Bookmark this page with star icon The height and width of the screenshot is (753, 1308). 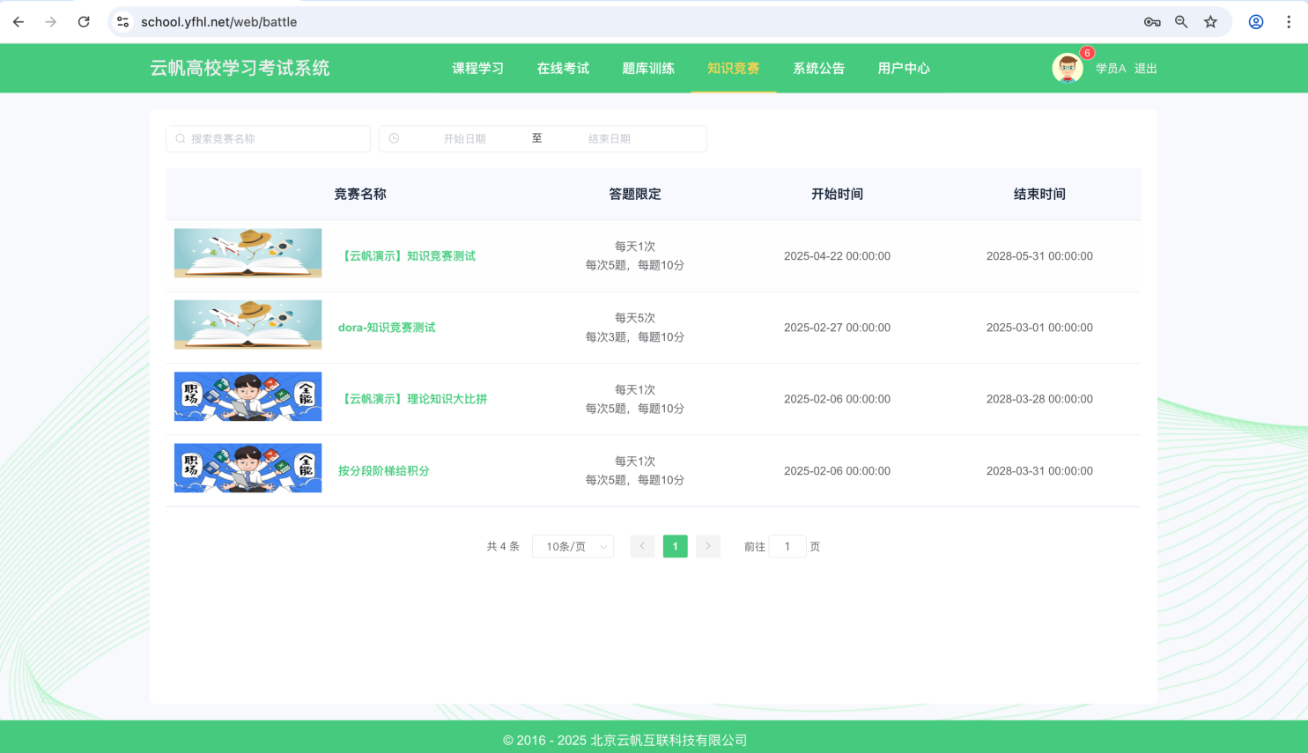tap(1211, 22)
